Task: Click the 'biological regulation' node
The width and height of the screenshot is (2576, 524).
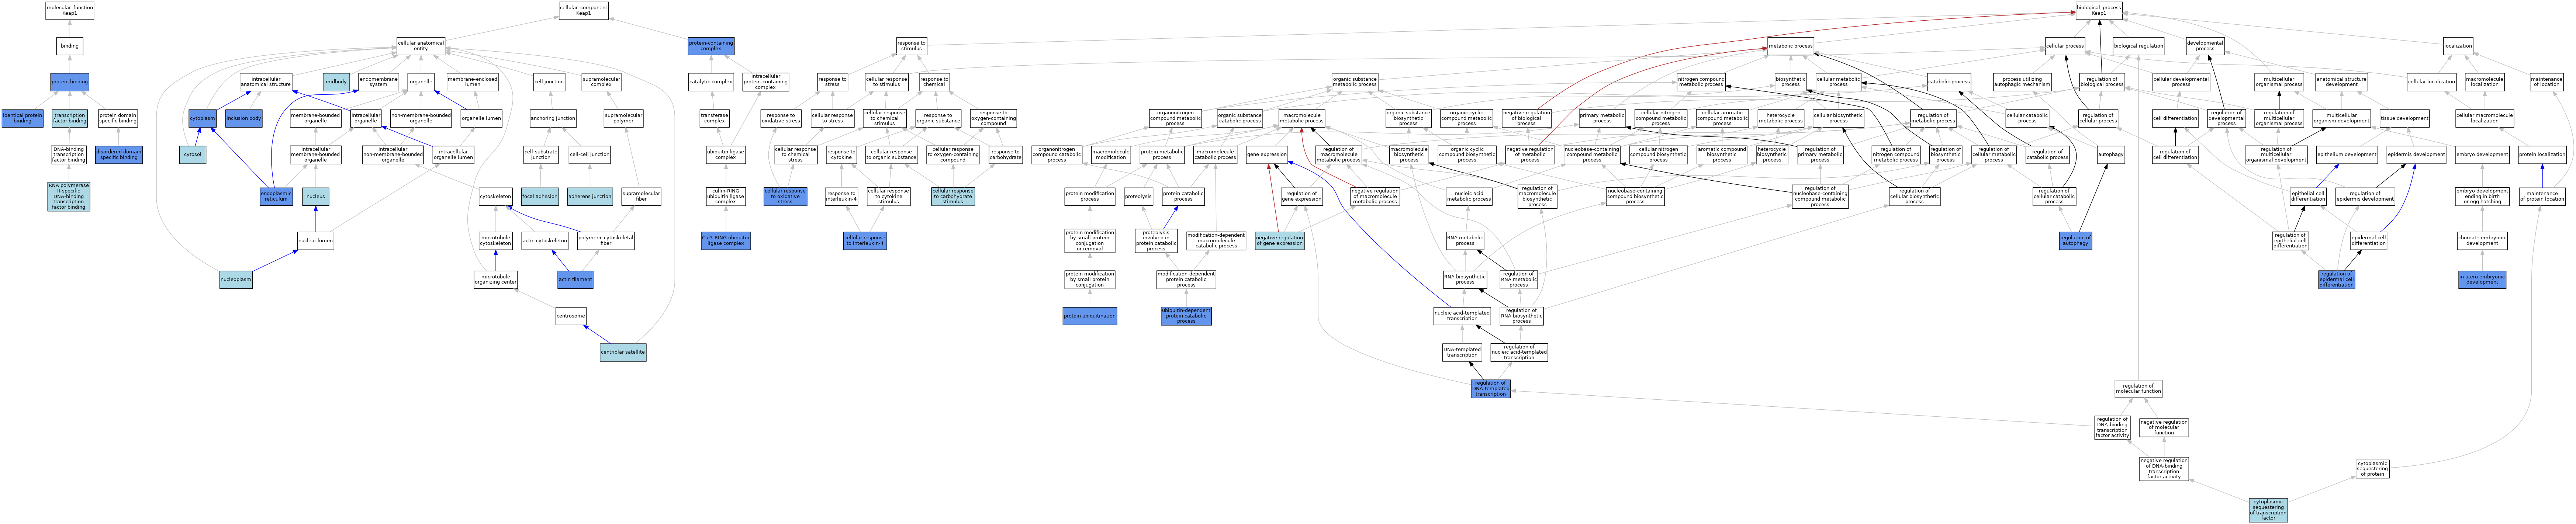Action: click(x=2138, y=46)
